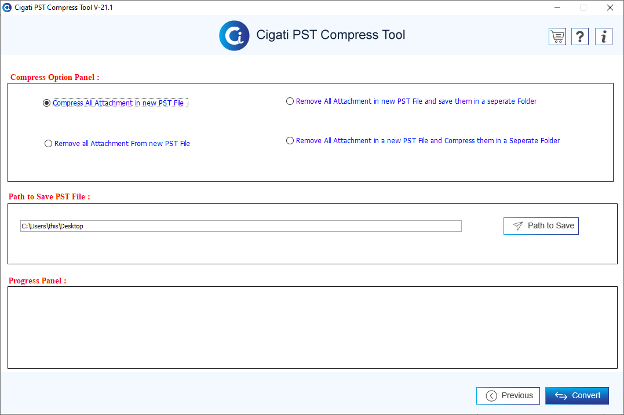
Task: Click the Path to Save PST File heading
Action: (49, 196)
